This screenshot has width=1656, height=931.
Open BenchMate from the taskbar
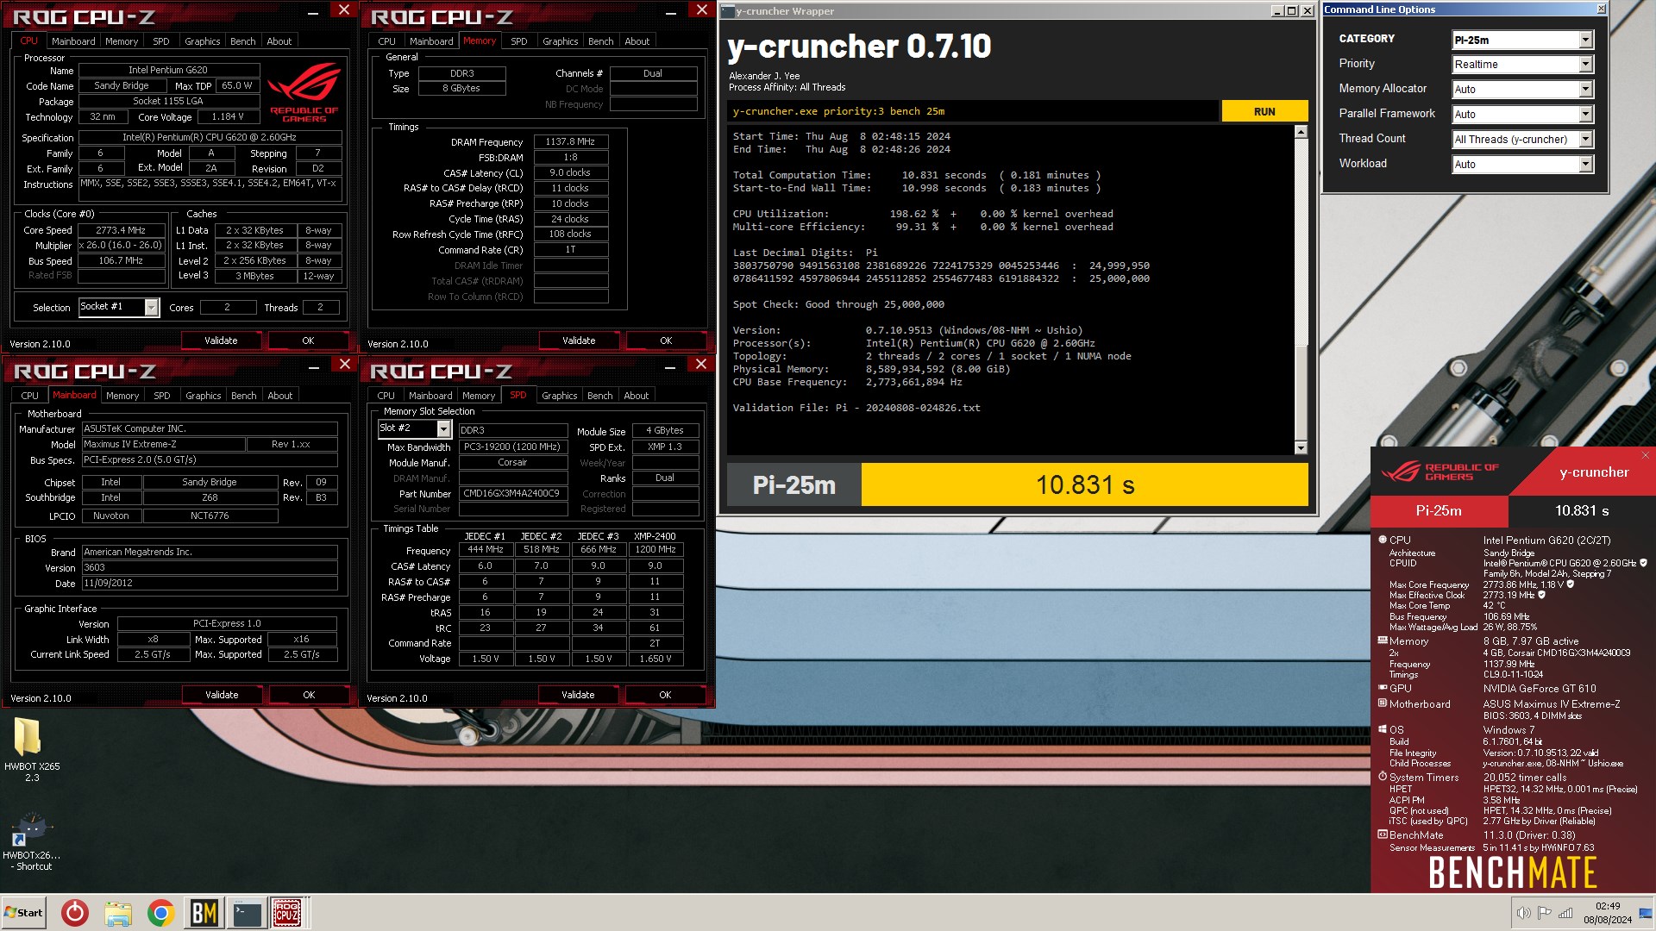(204, 913)
